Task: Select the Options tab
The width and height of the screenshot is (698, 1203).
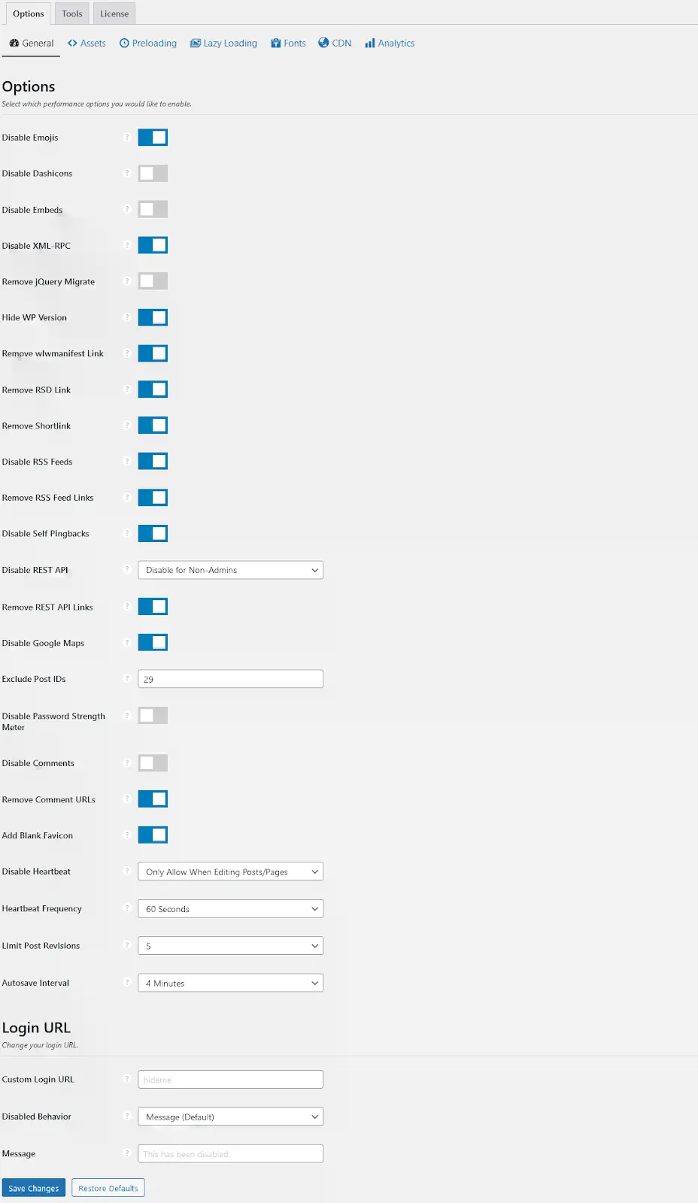Action: 29,14
